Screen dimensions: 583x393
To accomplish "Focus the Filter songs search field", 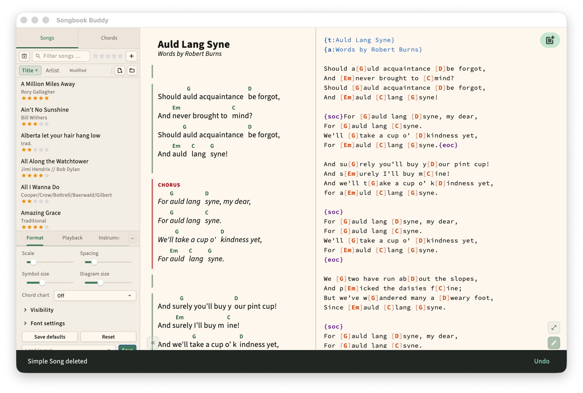I will click(61, 56).
